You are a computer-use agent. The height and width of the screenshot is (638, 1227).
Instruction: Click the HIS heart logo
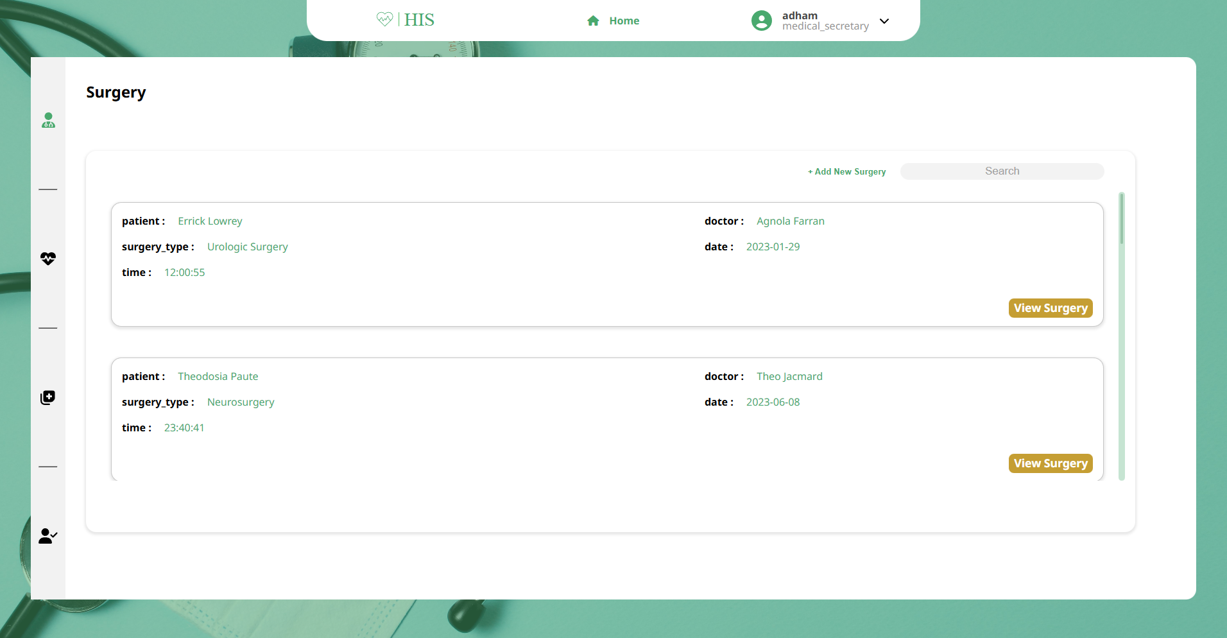(385, 19)
